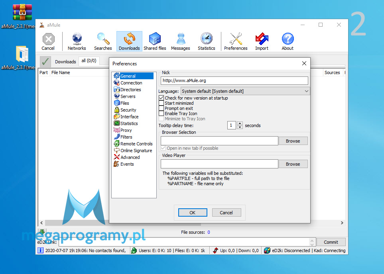Close the Preferences dialog with X

pos(304,63)
